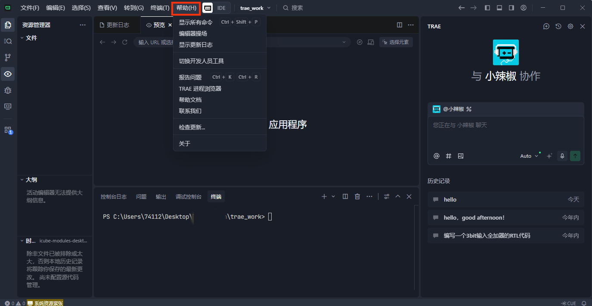Screen dimensions: 592x306
Task: Switch to IDE mode in title bar
Action: [222, 8]
